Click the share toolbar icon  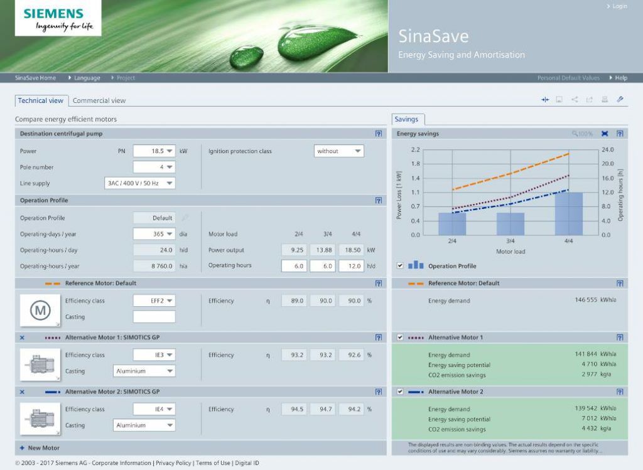coord(575,100)
